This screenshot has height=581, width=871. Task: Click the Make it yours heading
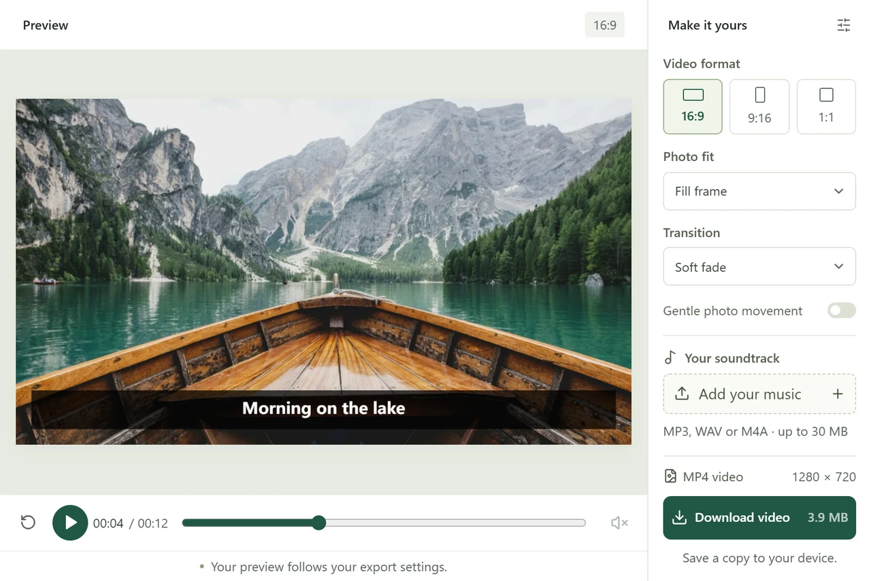coord(708,25)
